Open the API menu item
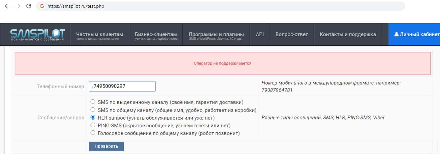The width and height of the screenshot is (440, 154). click(260, 34)
